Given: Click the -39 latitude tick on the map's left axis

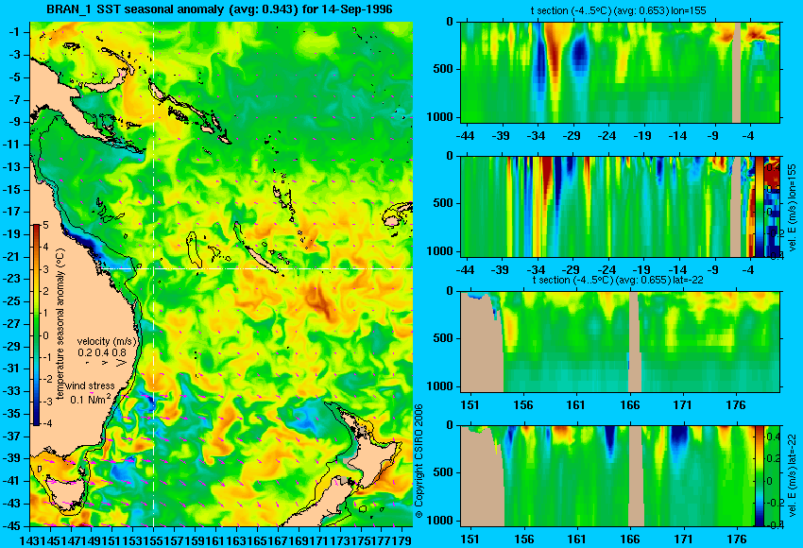Looking at the screenshot, I should (x=12, y=458).
